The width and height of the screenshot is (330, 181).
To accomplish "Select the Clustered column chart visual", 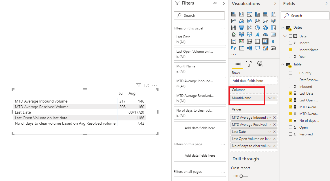I will tap(257, 14).
